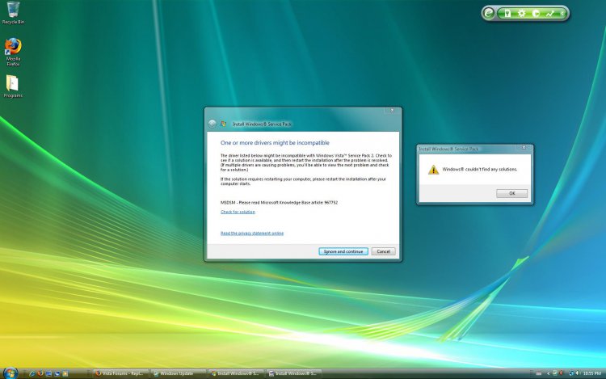The width and height of the screenshot is (606, 379).
Task: Click the line-chart icon in gadget bar
Action: (x=549, y=14)
